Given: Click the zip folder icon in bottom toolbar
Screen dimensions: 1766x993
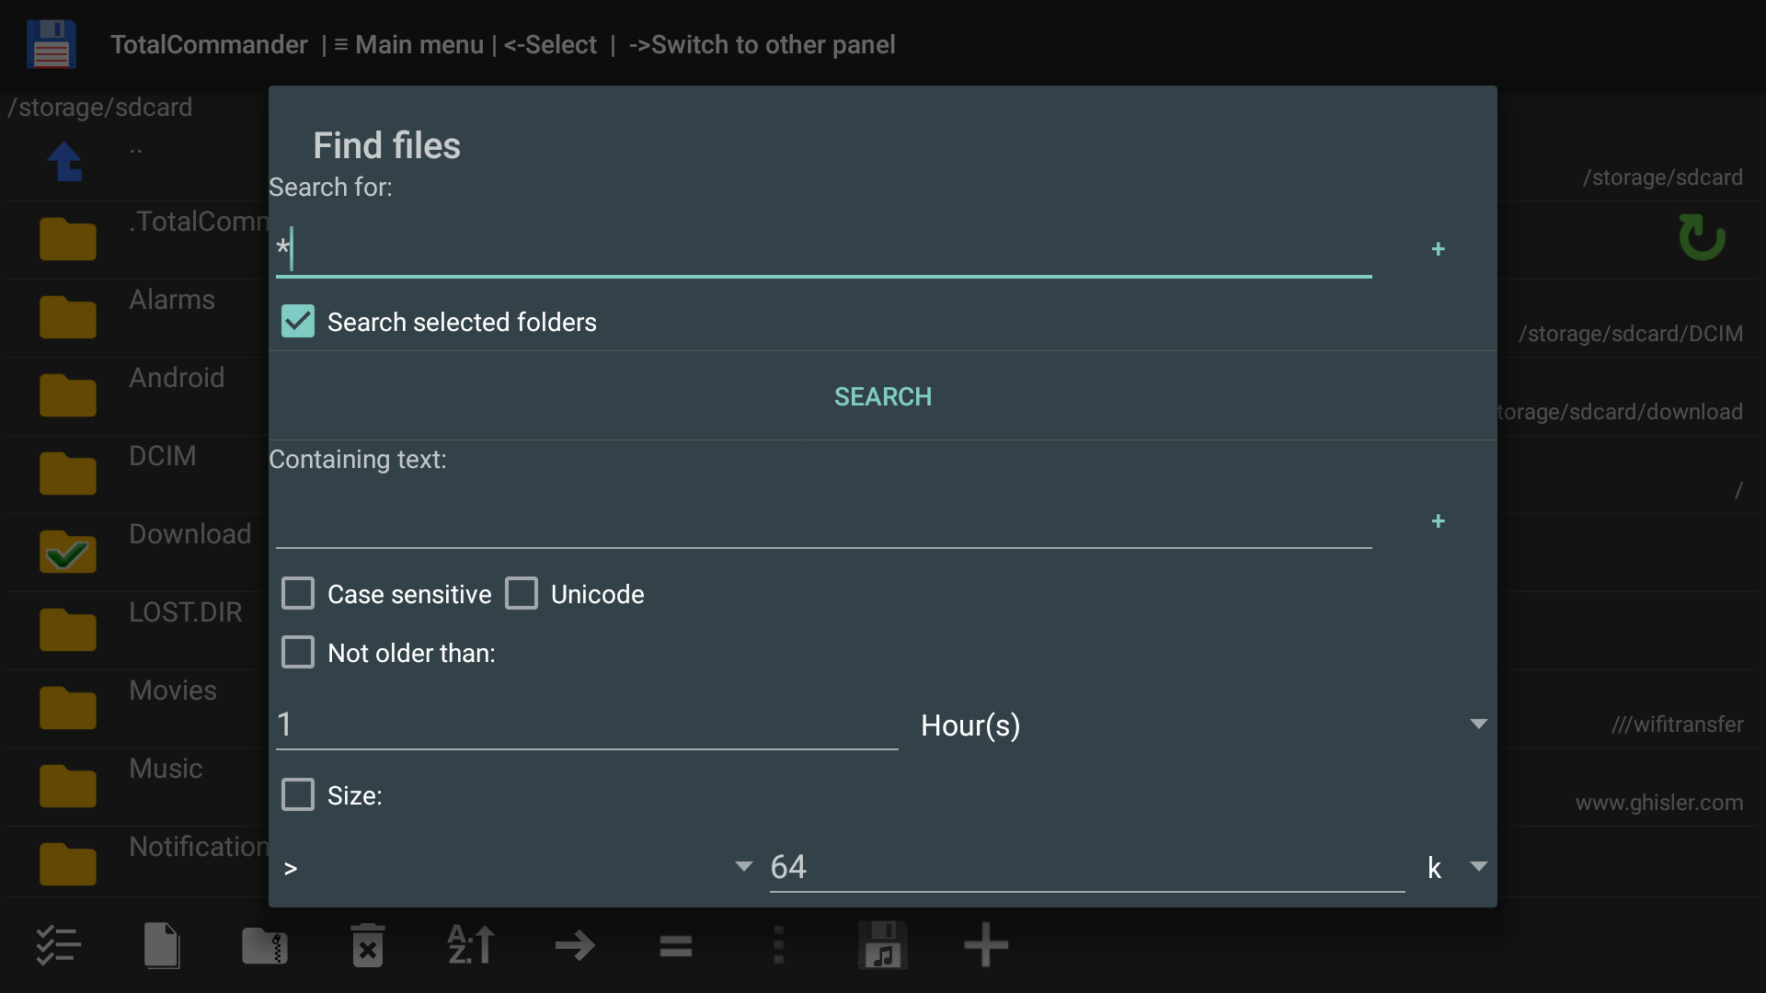Looking at the screenshot, I should (264, 945).
